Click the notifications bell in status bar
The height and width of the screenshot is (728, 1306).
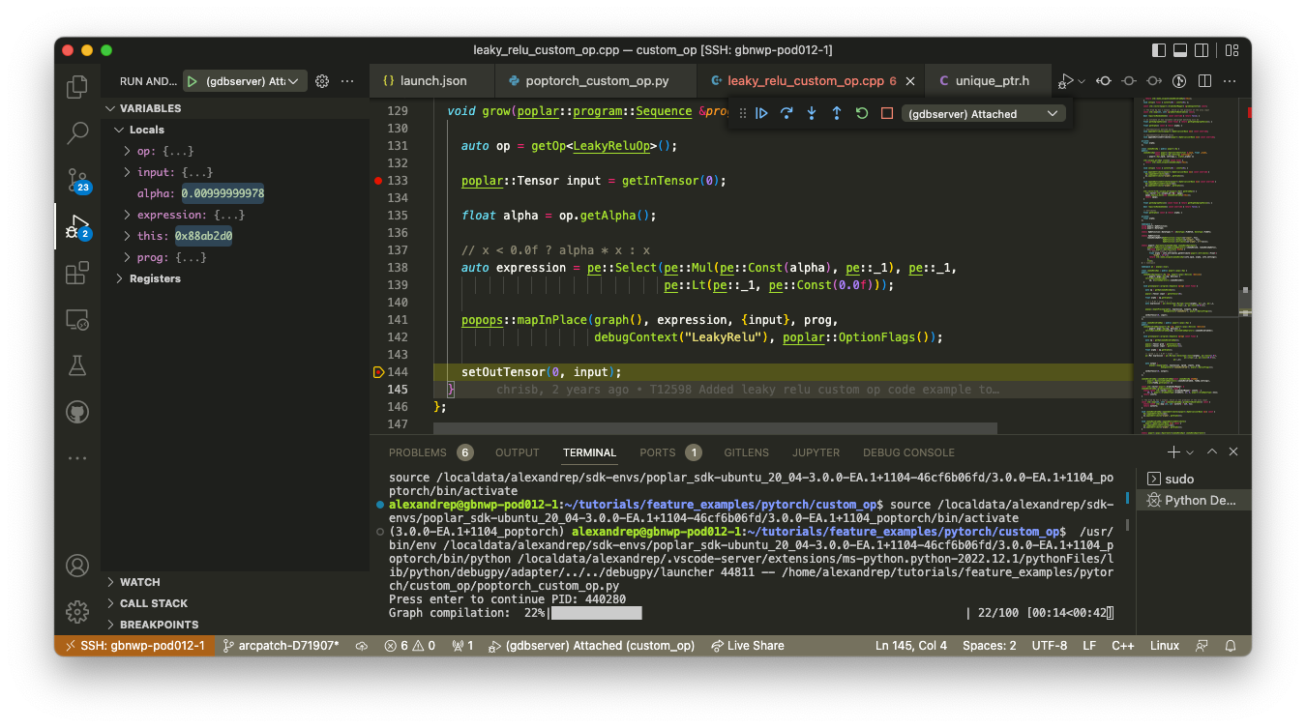1231,646
